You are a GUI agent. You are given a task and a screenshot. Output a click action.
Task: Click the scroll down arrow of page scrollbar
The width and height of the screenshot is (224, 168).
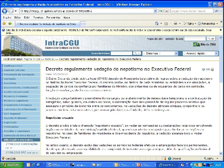pos(221,154)
